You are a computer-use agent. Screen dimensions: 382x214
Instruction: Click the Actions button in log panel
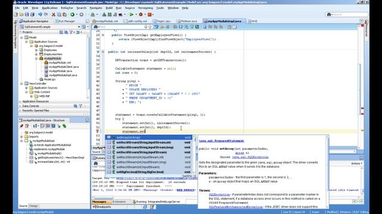(x=357, y=163)
